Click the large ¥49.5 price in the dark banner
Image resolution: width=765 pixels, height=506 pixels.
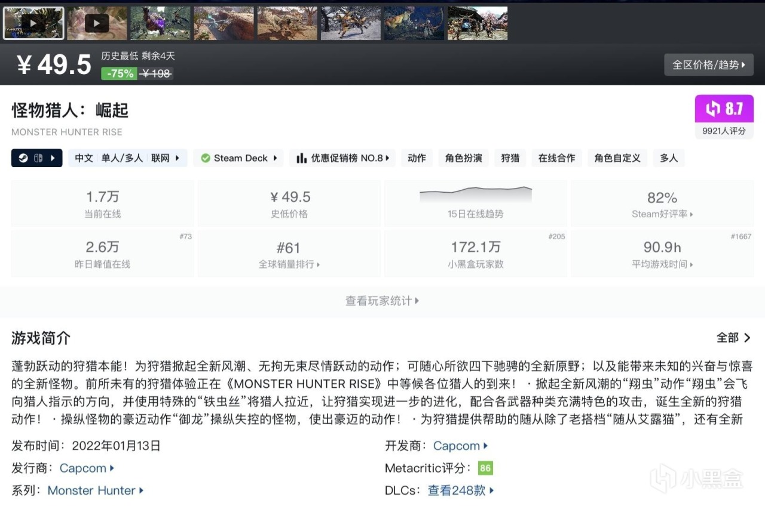point(54,65)
